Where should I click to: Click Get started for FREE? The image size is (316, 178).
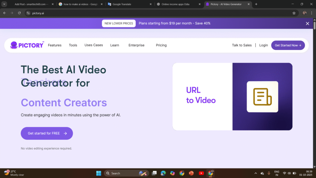pyautogui.click(x=47, y=133)
